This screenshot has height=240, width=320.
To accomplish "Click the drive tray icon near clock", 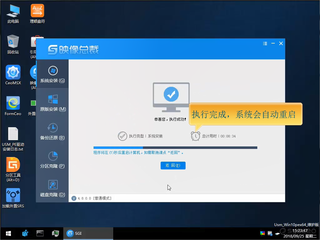I will [x=277, y=233].
